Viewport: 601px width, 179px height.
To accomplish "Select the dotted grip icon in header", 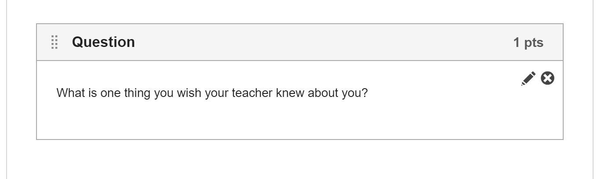I will pos(55,42).
